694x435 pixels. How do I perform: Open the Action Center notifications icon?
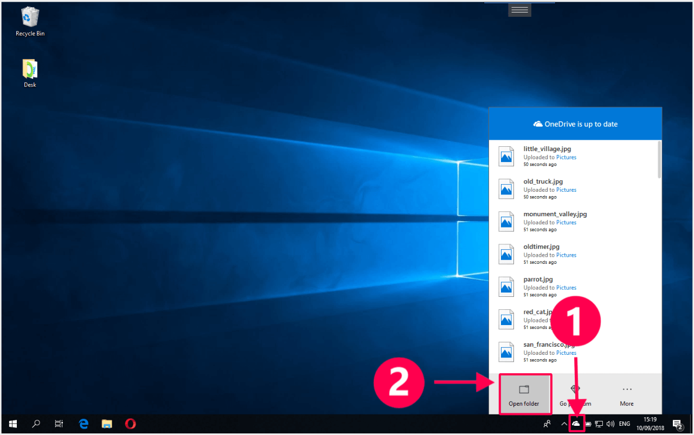coord(677,424)
